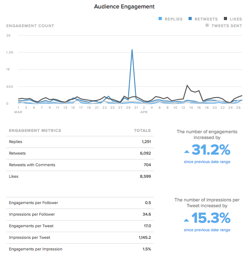Click the ENGAGEMENT COUNT axis heading
This screenshot has width=248, height=258.
(30, 26)
